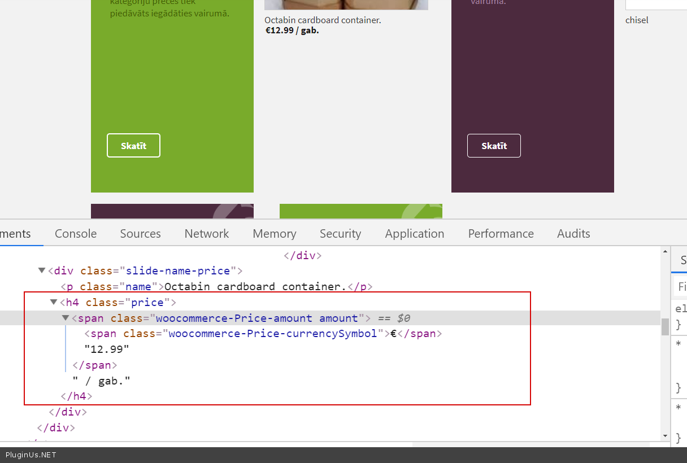Open the Audits tab
Image resolution: width=687 pixels, height=463 pixels.
click(x=573, y=234)
